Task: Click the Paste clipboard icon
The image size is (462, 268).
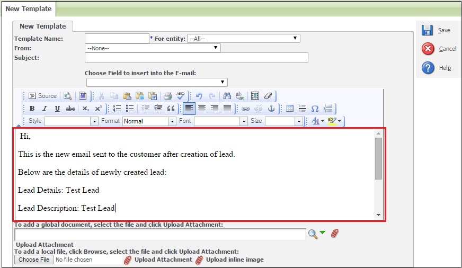Action: (127, 96)
